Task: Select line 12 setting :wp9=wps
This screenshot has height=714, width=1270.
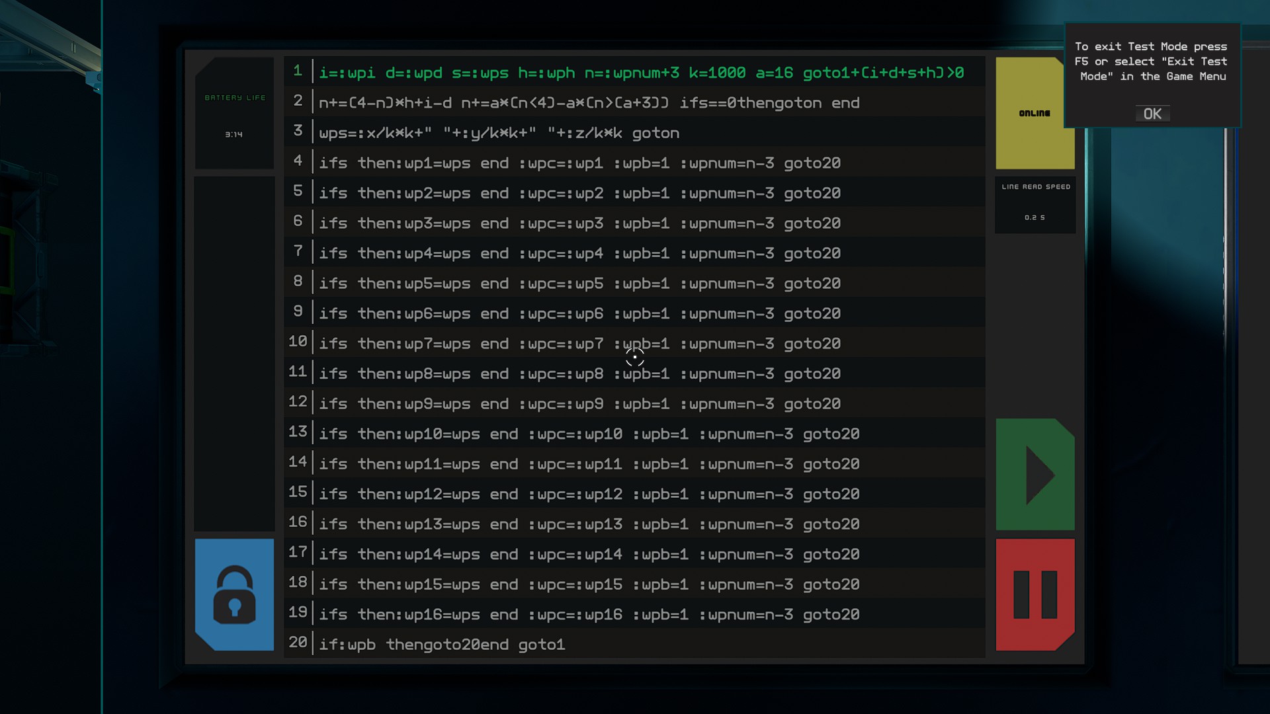Action: coord(579,404)
